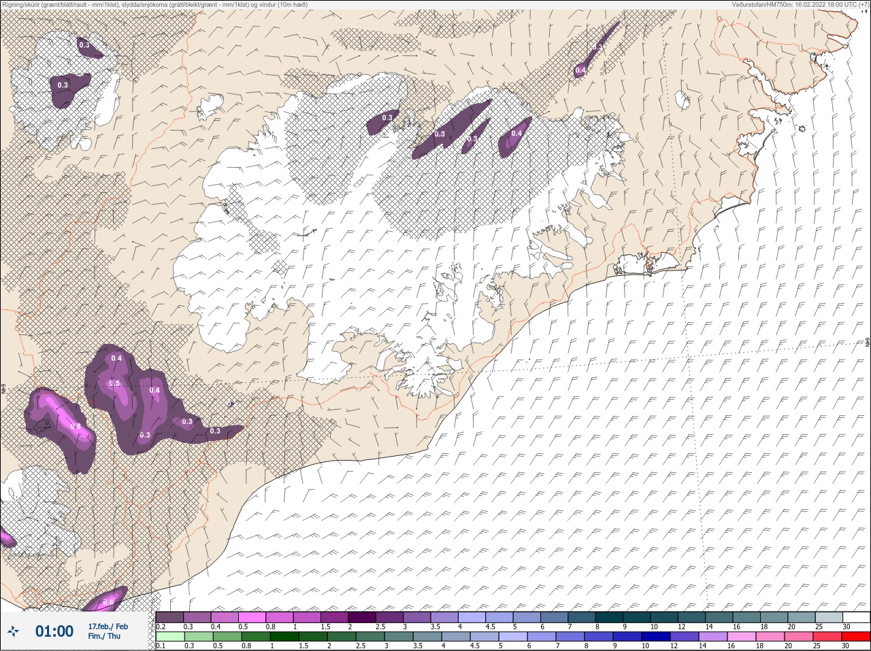Select the dark green 1 swatch, lower legend
The width and height of the screenshot is (871, 651).
(x=284, y=637)
